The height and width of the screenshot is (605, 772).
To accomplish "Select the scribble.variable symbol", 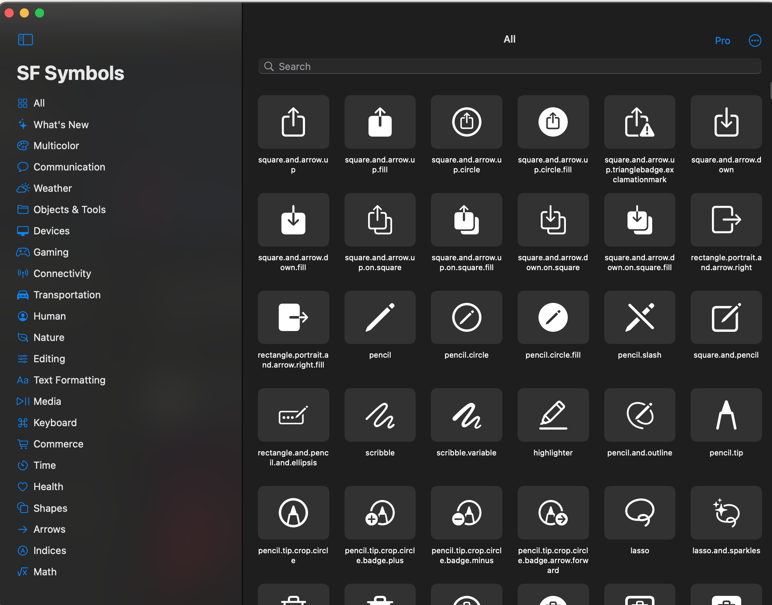I will click(466, 415).
